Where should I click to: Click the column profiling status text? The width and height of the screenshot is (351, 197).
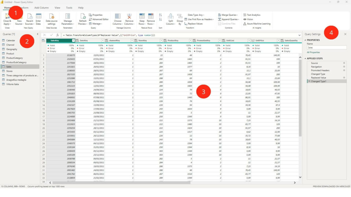click(46, 186)
